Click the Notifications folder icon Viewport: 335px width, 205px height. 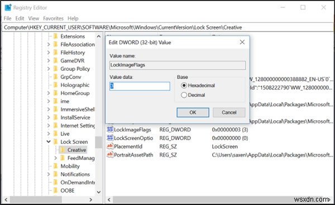[x=55, y=174]
